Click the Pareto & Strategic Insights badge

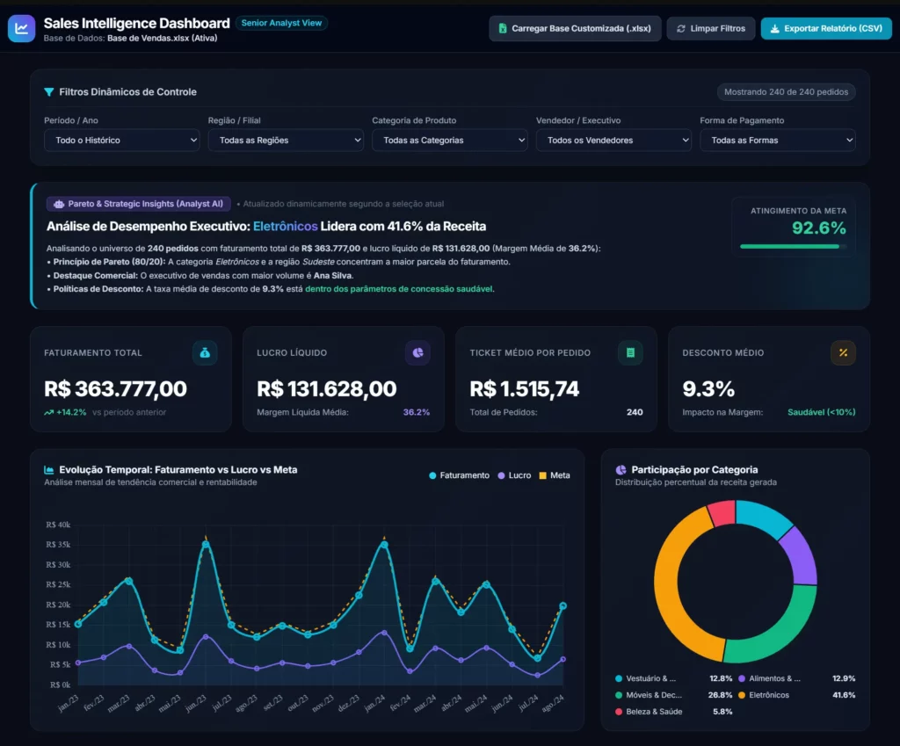(x=139, y=204)
